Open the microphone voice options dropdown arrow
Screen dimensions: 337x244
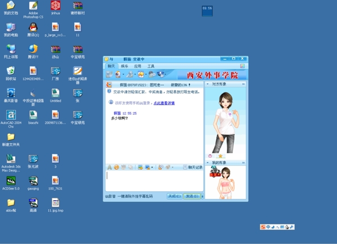135,75
